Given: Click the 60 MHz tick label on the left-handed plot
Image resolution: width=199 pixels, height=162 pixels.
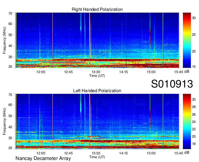Looking at the screenshot, I should [x=10, y=105].
